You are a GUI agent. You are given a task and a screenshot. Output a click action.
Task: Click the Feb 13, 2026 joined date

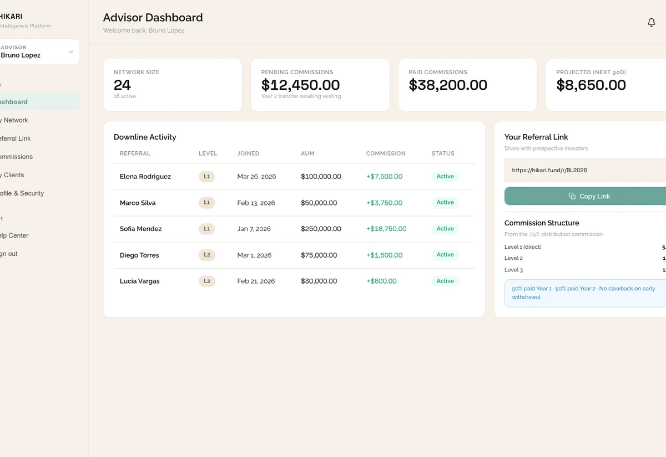click(256, 203)
